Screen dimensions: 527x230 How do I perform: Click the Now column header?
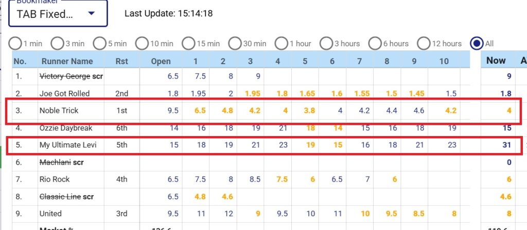[496, 61]
